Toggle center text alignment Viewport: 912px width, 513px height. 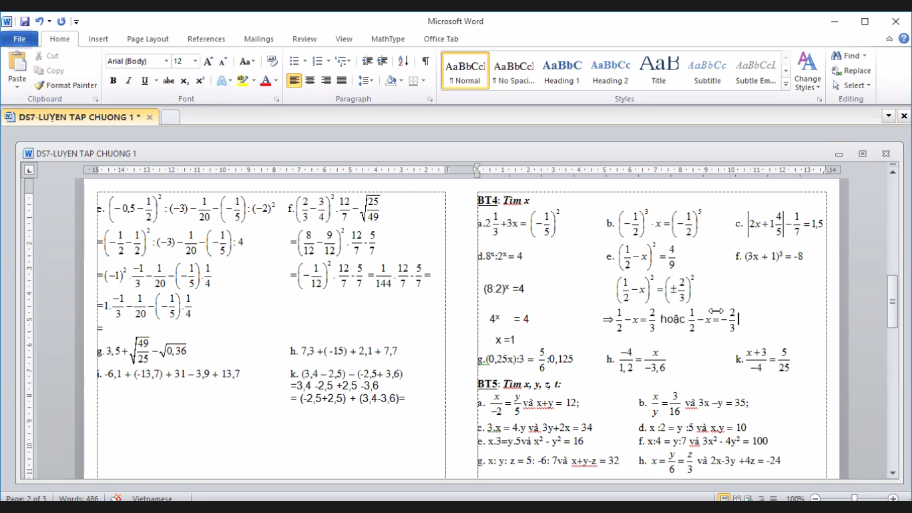click(x=310, y=81)
